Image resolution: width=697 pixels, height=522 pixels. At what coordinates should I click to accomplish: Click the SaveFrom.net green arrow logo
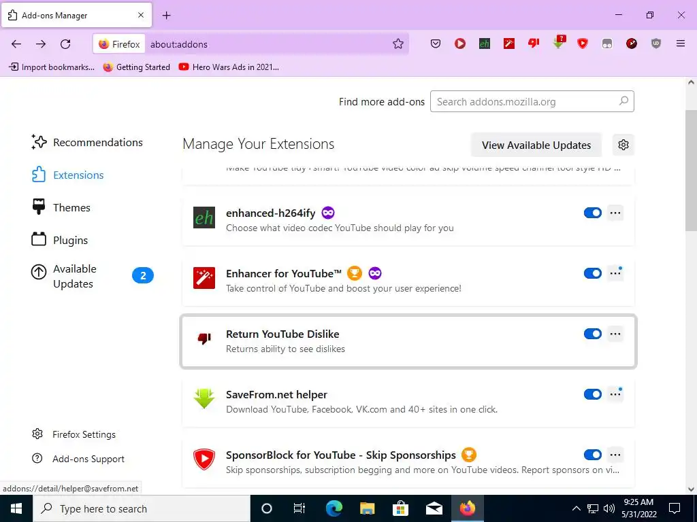(204, 399)
